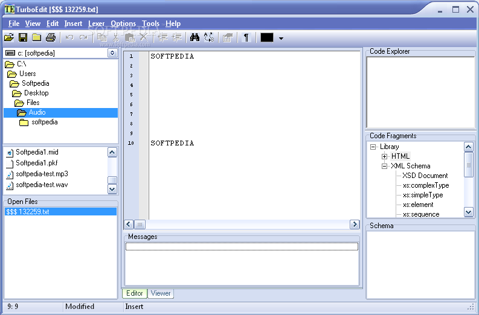The width and height of the screenshot is (479, 315).
Task: Click SOFTPEDIA text on line 10
Action: (172, 143)
